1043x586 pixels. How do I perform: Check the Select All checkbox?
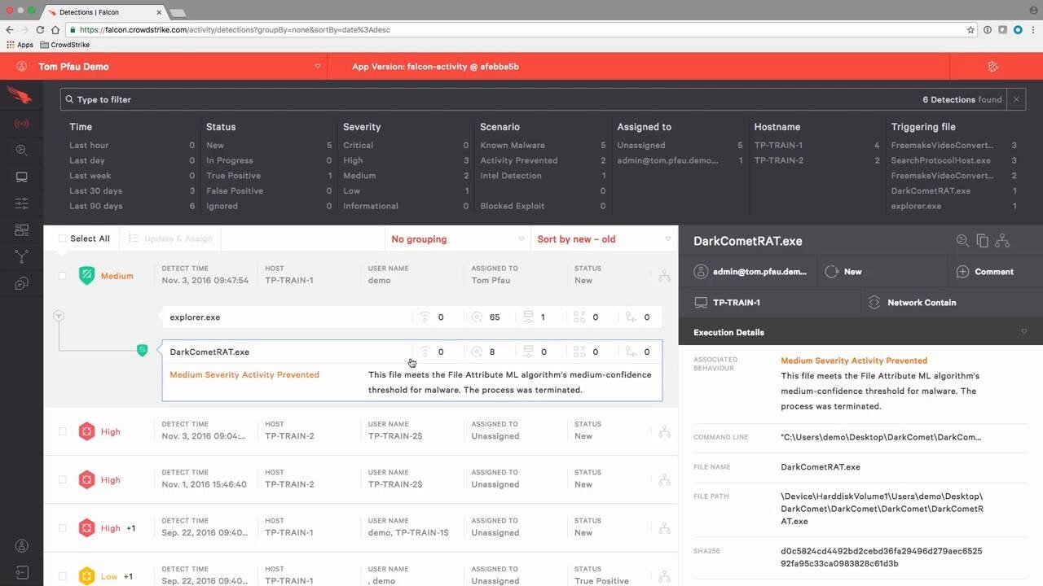63,239
